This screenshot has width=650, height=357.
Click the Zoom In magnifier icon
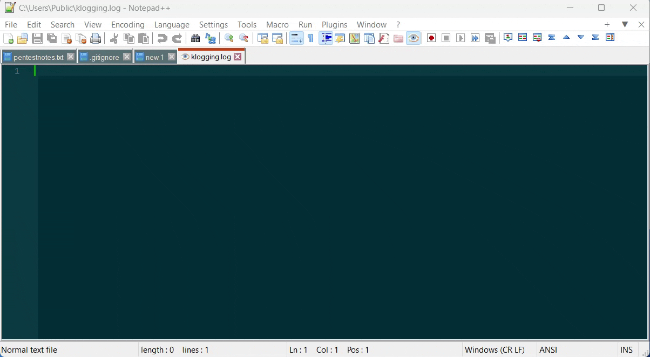tap(228, 38)
